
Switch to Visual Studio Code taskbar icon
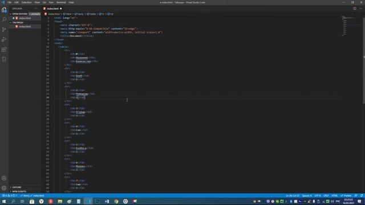click(x=88, y=201)
